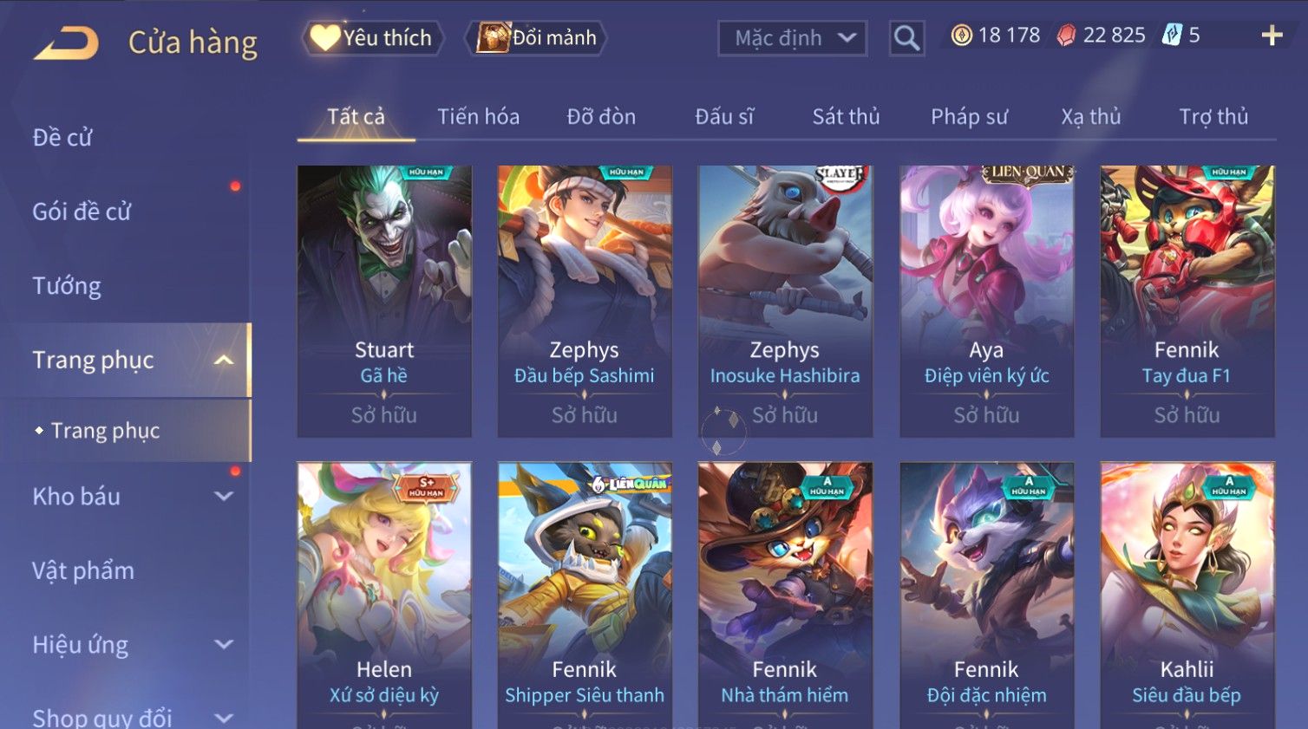Open the search magnifier icon
1308x729 pixels.
point(906,38)
